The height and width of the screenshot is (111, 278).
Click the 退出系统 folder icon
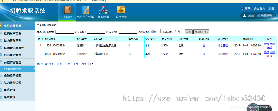(x=121, y=10)
